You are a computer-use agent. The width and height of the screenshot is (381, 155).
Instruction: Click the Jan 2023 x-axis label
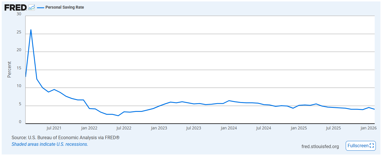point(159,128)
